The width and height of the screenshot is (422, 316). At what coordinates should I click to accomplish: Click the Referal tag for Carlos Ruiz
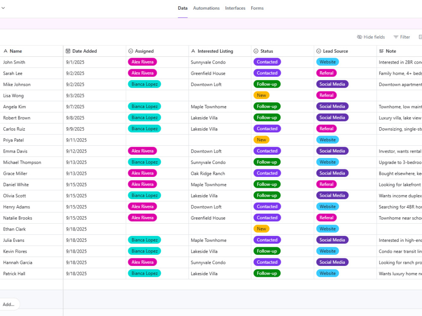pyautogui.click(x=327, y=129)
